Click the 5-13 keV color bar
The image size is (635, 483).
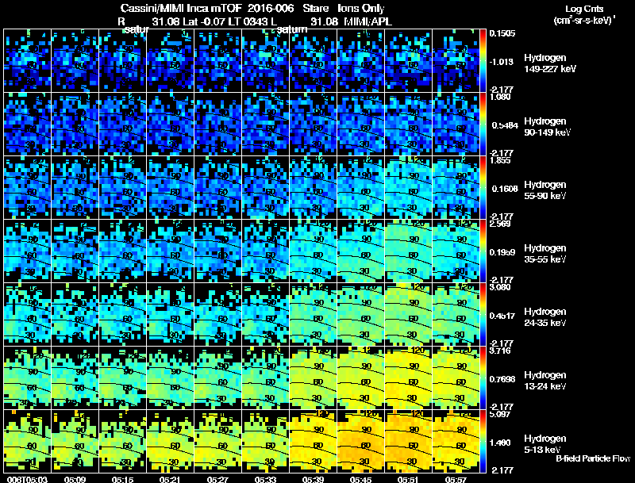coord(483,442)
